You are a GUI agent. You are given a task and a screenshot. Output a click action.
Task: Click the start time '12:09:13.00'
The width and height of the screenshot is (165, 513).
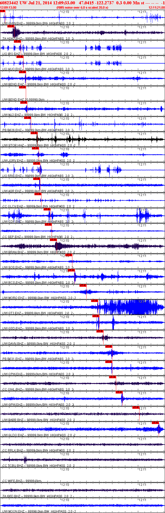tap(8, 7)
